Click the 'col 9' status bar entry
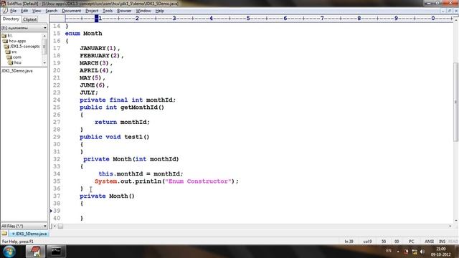The width and height of the screenshot is (459, 258). 367,242
